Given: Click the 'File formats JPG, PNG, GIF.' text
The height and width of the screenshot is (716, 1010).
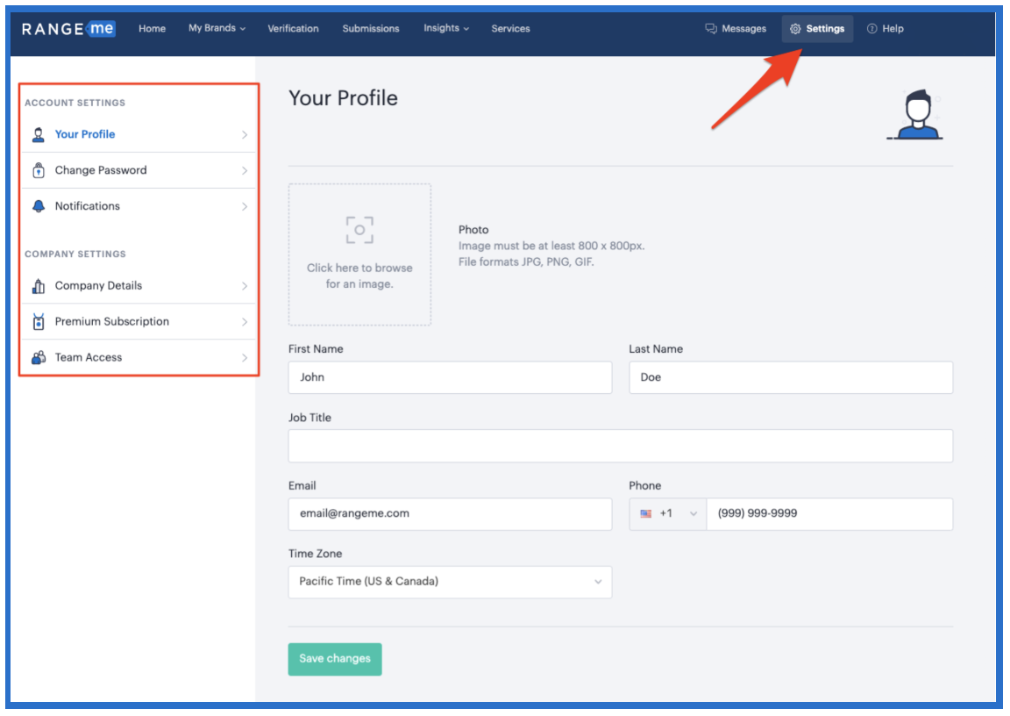Looking at the screenshot, I should click(526, 262).
